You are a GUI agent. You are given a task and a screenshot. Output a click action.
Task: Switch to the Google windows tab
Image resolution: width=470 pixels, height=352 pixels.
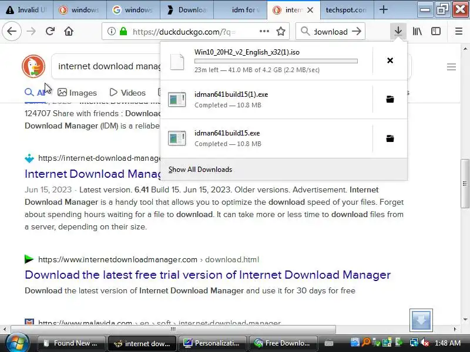[133, 10]
